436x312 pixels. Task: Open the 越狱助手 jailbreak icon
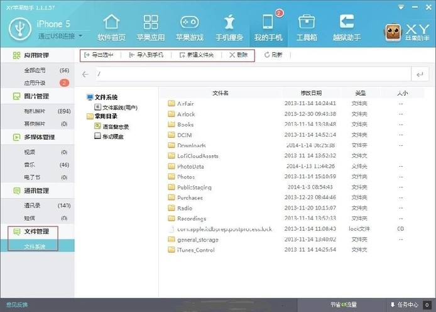point(346,21)
